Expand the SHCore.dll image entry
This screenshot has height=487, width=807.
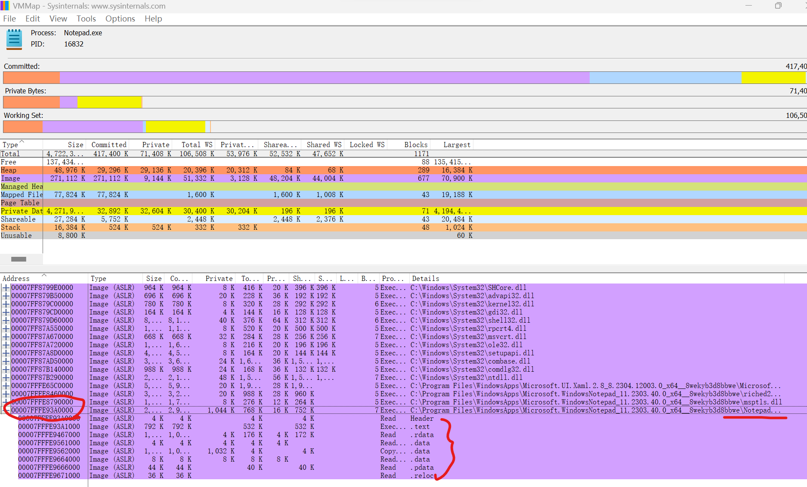click(6, 287)
